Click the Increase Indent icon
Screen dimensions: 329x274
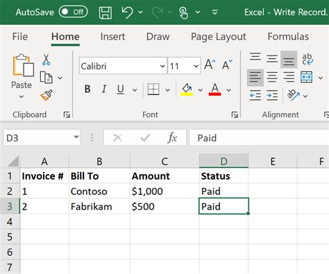[x=272, y=95]
